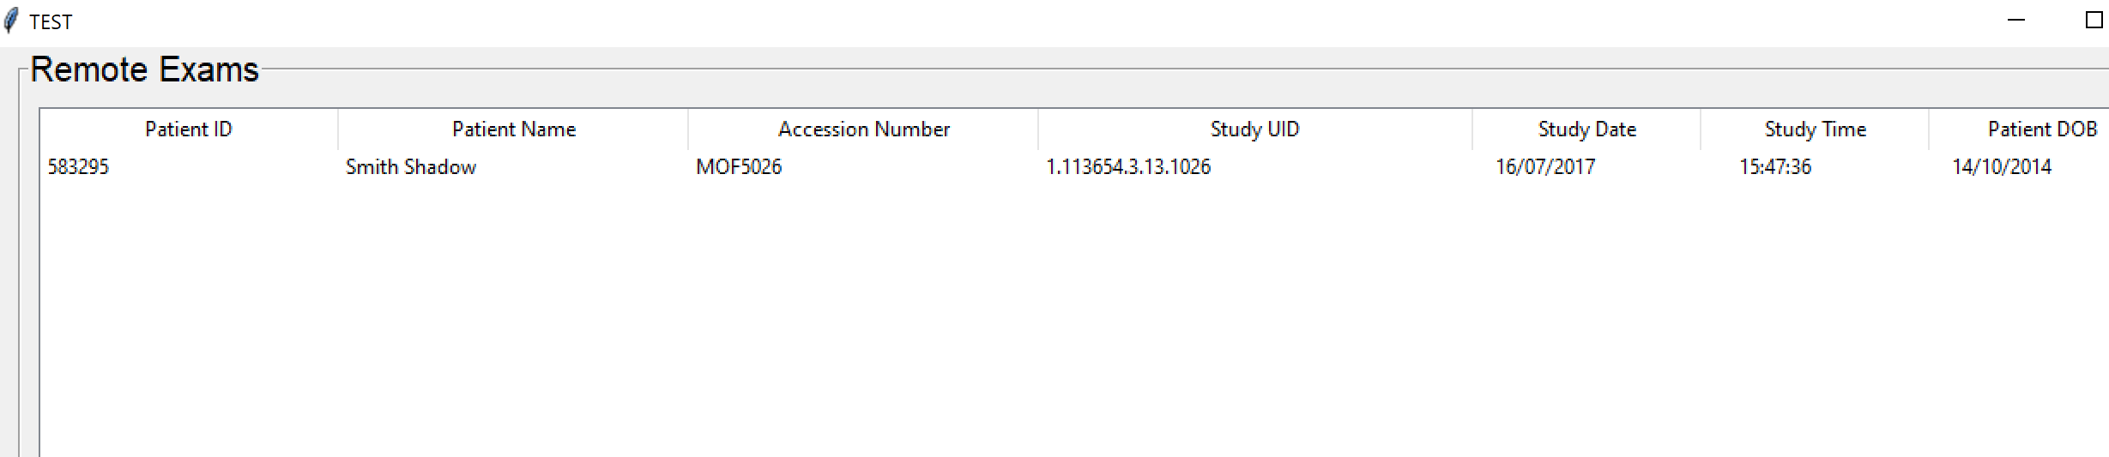Screen dimensions: 2109x457
Task: Select the 15:47:36 study time cell
Action: 1775,167
